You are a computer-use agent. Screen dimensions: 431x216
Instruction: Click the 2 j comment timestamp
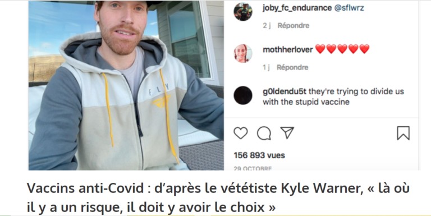[267, 26]
